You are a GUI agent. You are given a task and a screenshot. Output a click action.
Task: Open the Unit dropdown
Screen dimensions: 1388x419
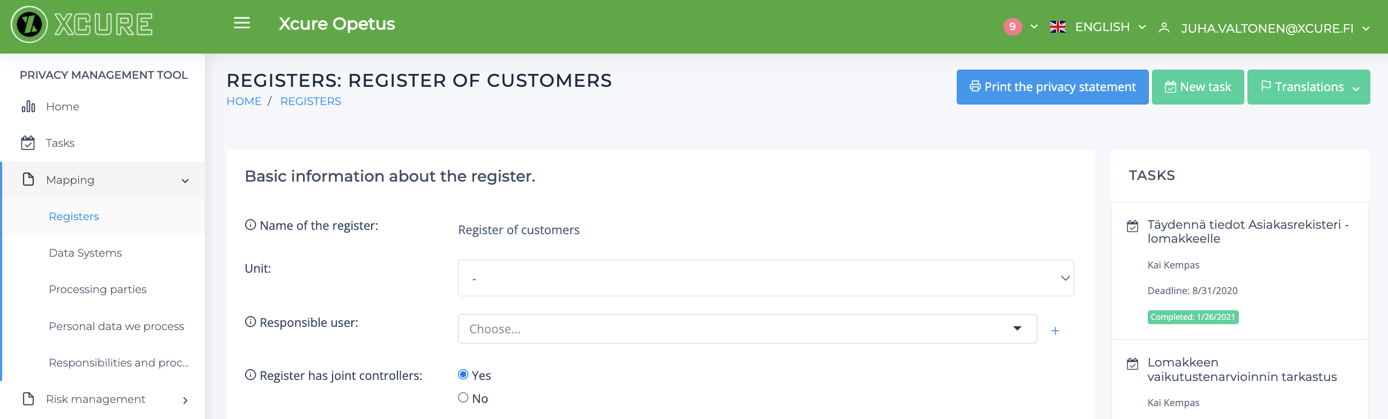point(765,278)
